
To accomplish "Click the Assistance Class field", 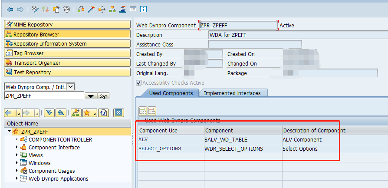I will coord(255,44).
